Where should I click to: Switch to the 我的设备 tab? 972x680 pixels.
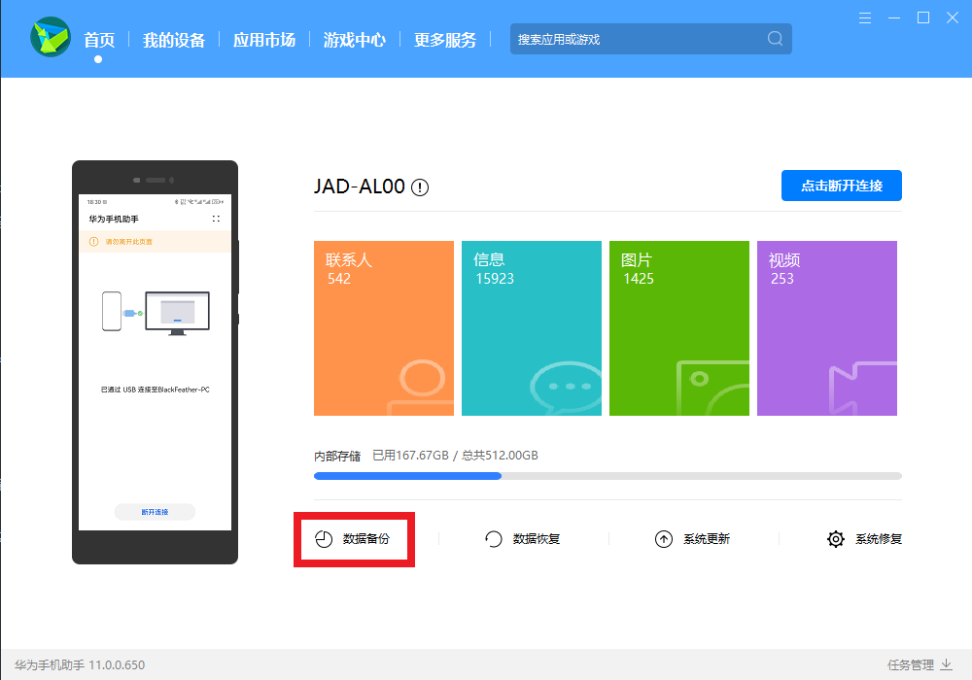click(174, 40)
